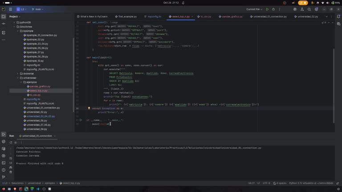Click the gutter run arrow beside __main__

(81, 120)
